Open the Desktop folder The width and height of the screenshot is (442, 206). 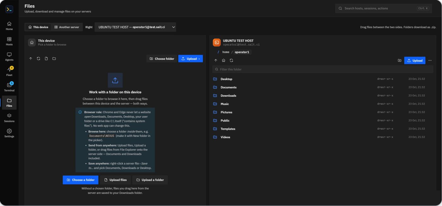[x=323, y=79]
